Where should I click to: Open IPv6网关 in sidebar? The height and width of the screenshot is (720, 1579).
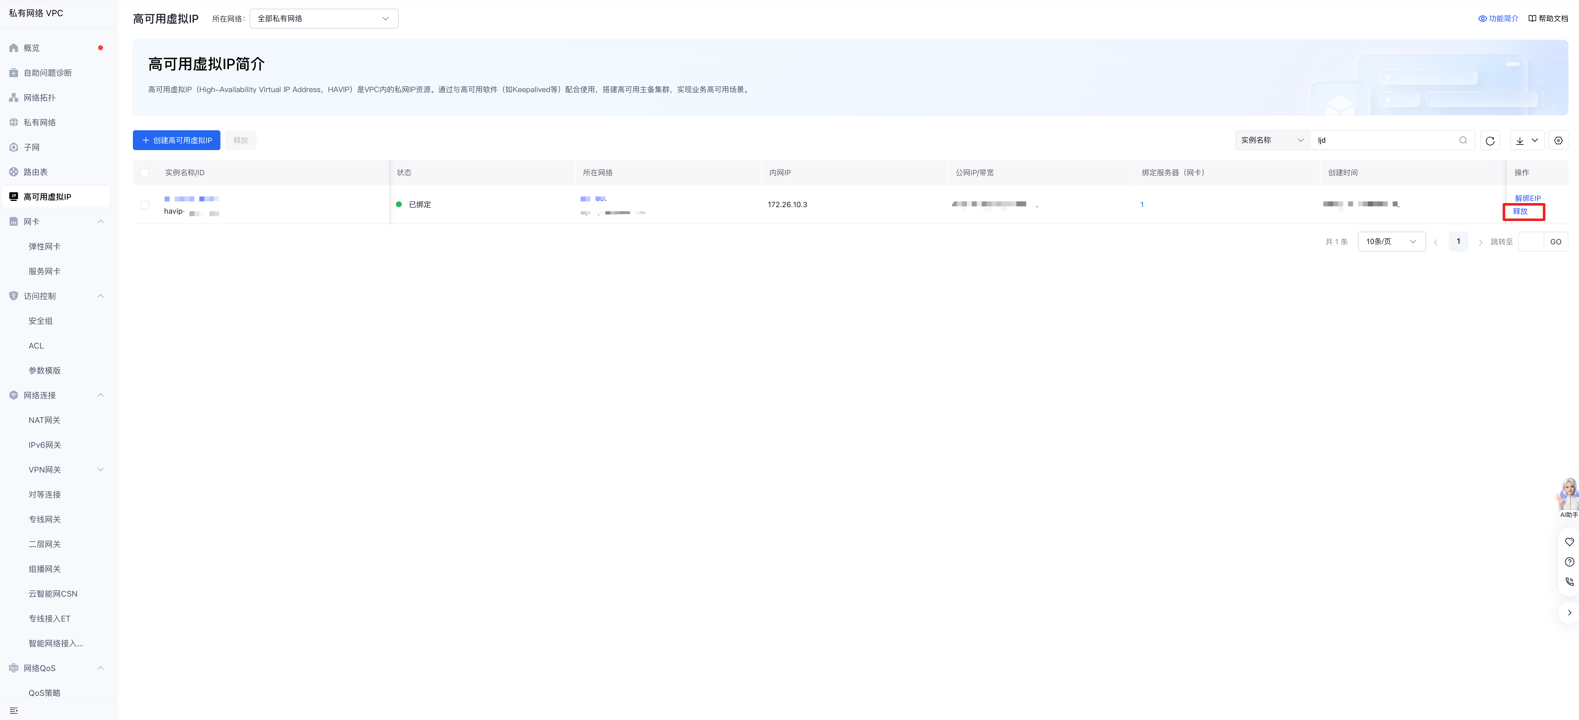45,444
